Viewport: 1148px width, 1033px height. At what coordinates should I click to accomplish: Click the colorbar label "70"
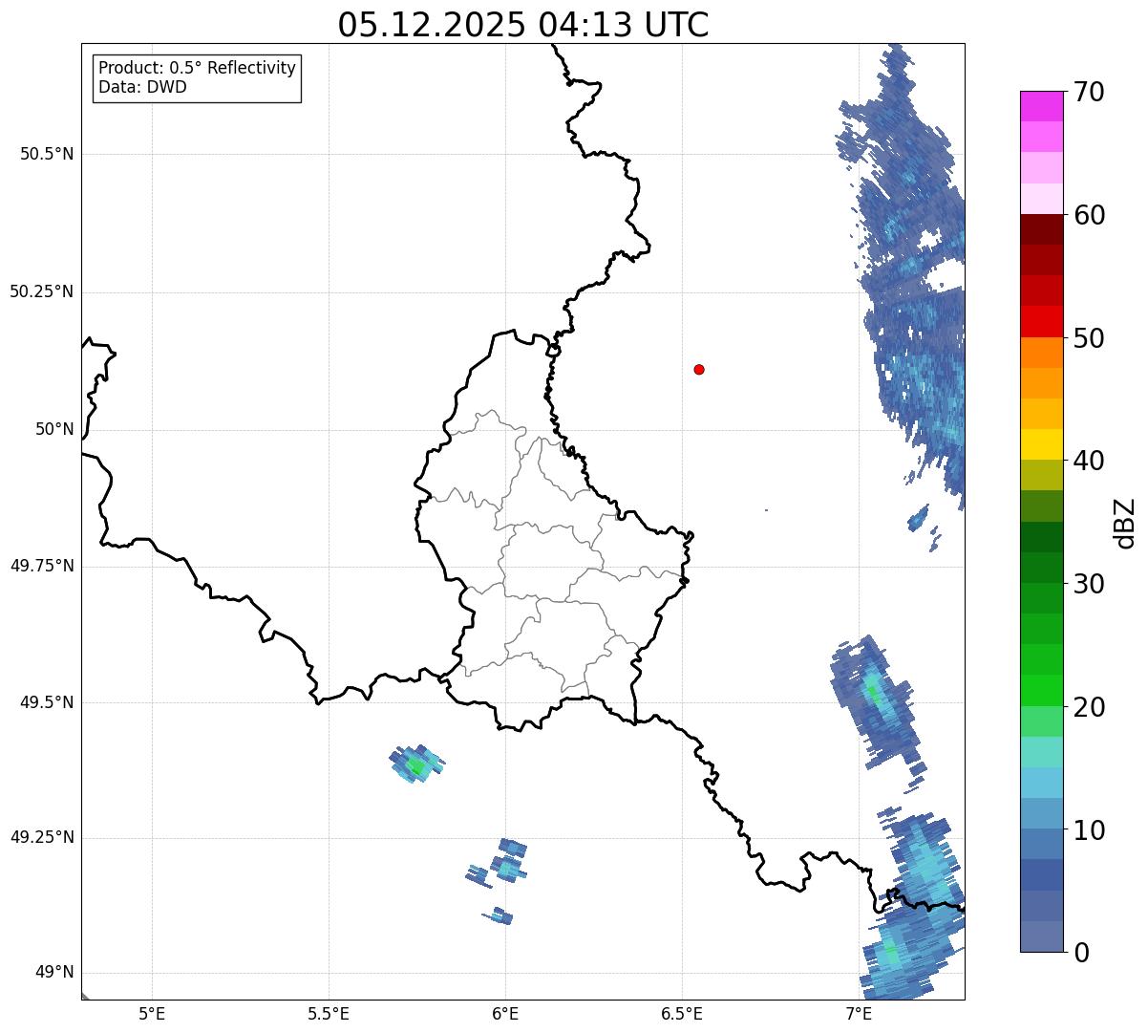(x=1089, y=92)
